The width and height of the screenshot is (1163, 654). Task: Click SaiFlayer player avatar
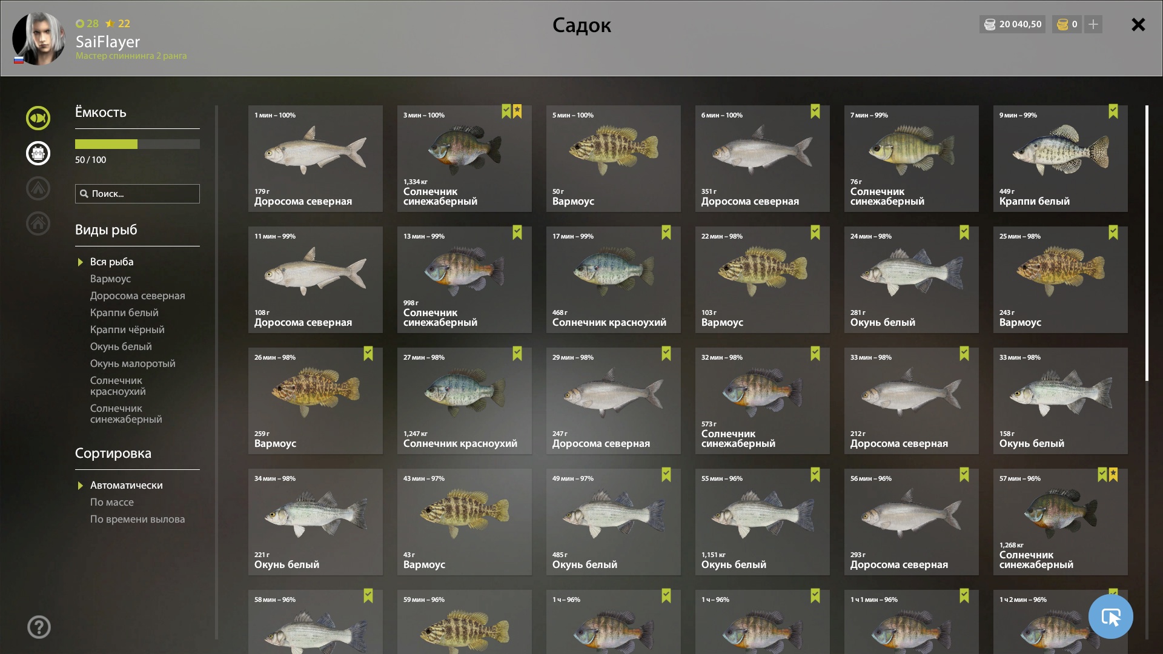[39, 39]
